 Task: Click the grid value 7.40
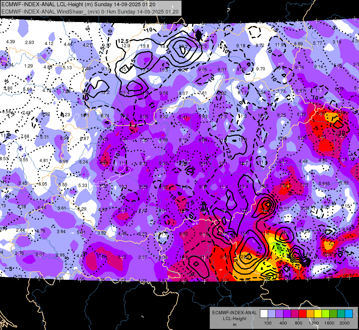point(87,69)
